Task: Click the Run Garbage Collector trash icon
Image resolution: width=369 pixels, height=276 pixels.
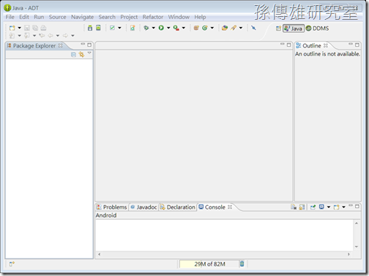Action: [242, 264]
